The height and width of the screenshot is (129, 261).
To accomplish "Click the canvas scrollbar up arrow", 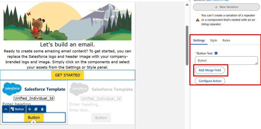I will pos(187,5).
